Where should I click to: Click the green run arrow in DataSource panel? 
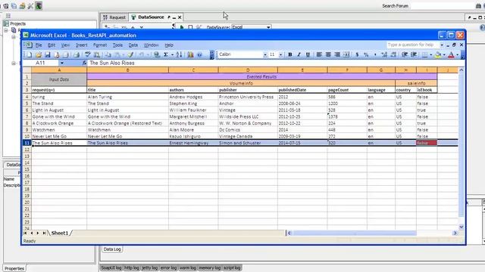pos(182,27)
